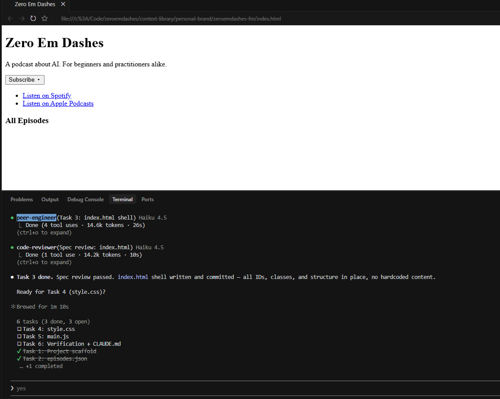Focus the file URL address bar

[x=171, y=18]
